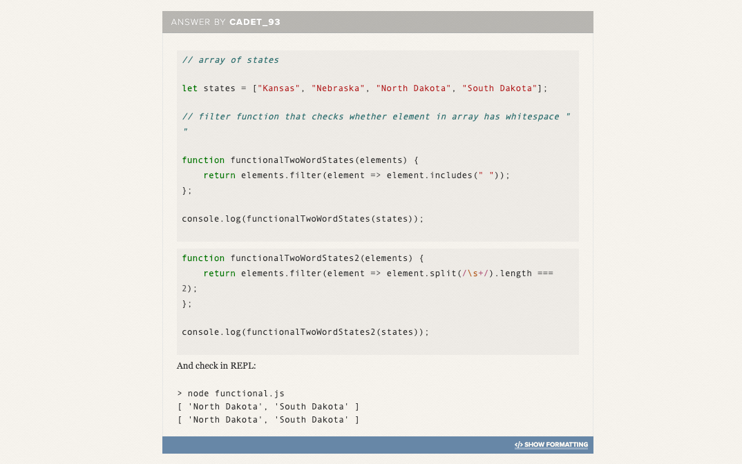Screen dimensions: 742x464
Task: Click the '> node functional.js' command line
Action: [231, 394]
